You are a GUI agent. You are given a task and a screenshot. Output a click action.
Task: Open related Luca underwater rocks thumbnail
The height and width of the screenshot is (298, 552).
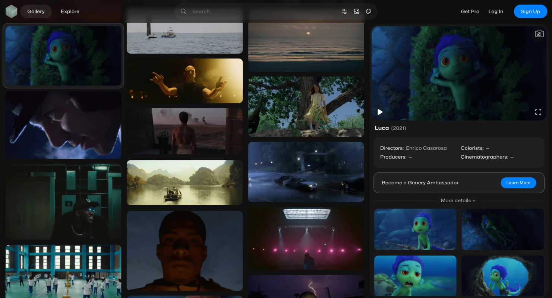[x=415, y=229]
